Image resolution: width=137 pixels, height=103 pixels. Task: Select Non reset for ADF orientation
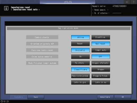(101, 44)
